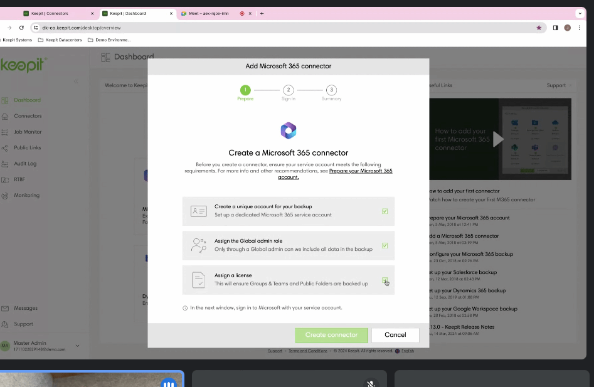The height and width of the screenshot is (387, 594).
Task: Open Monitoring in the sidebar
Action: click(x=26, y=195)
